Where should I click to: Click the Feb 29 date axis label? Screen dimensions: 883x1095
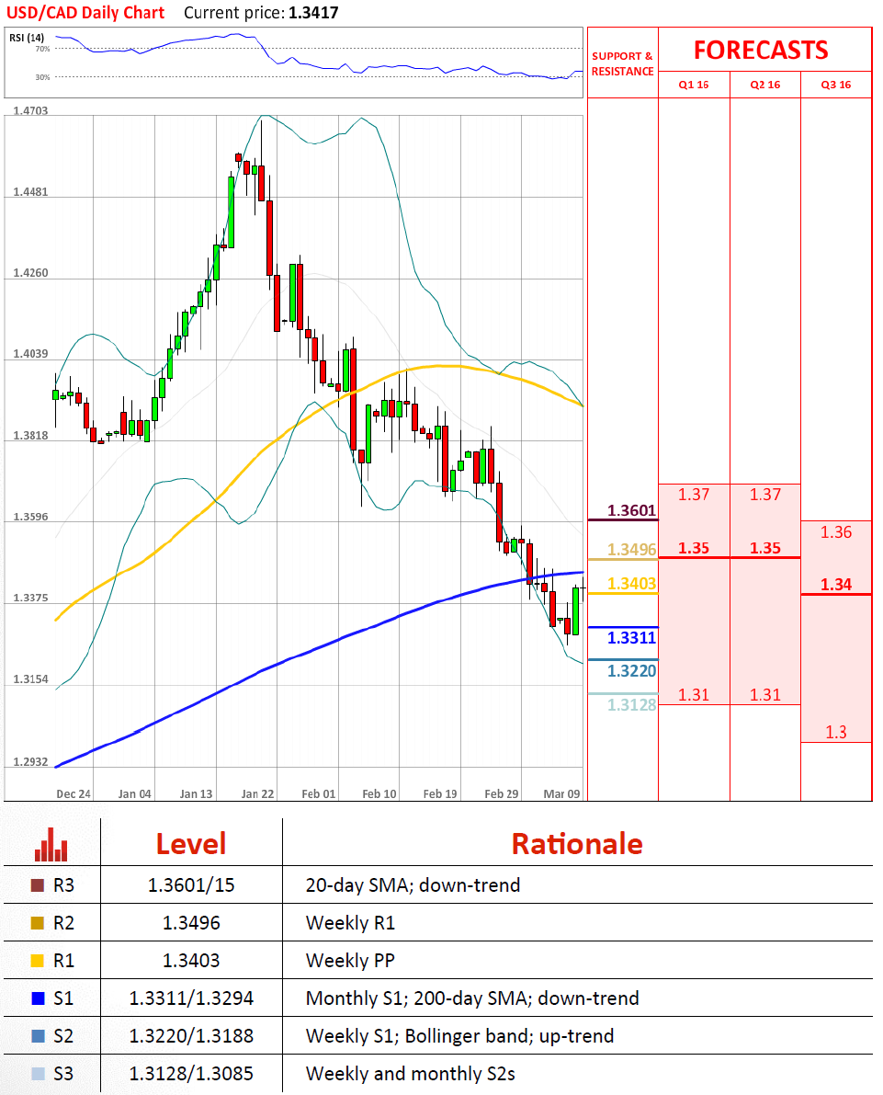[x=501, y=794]
